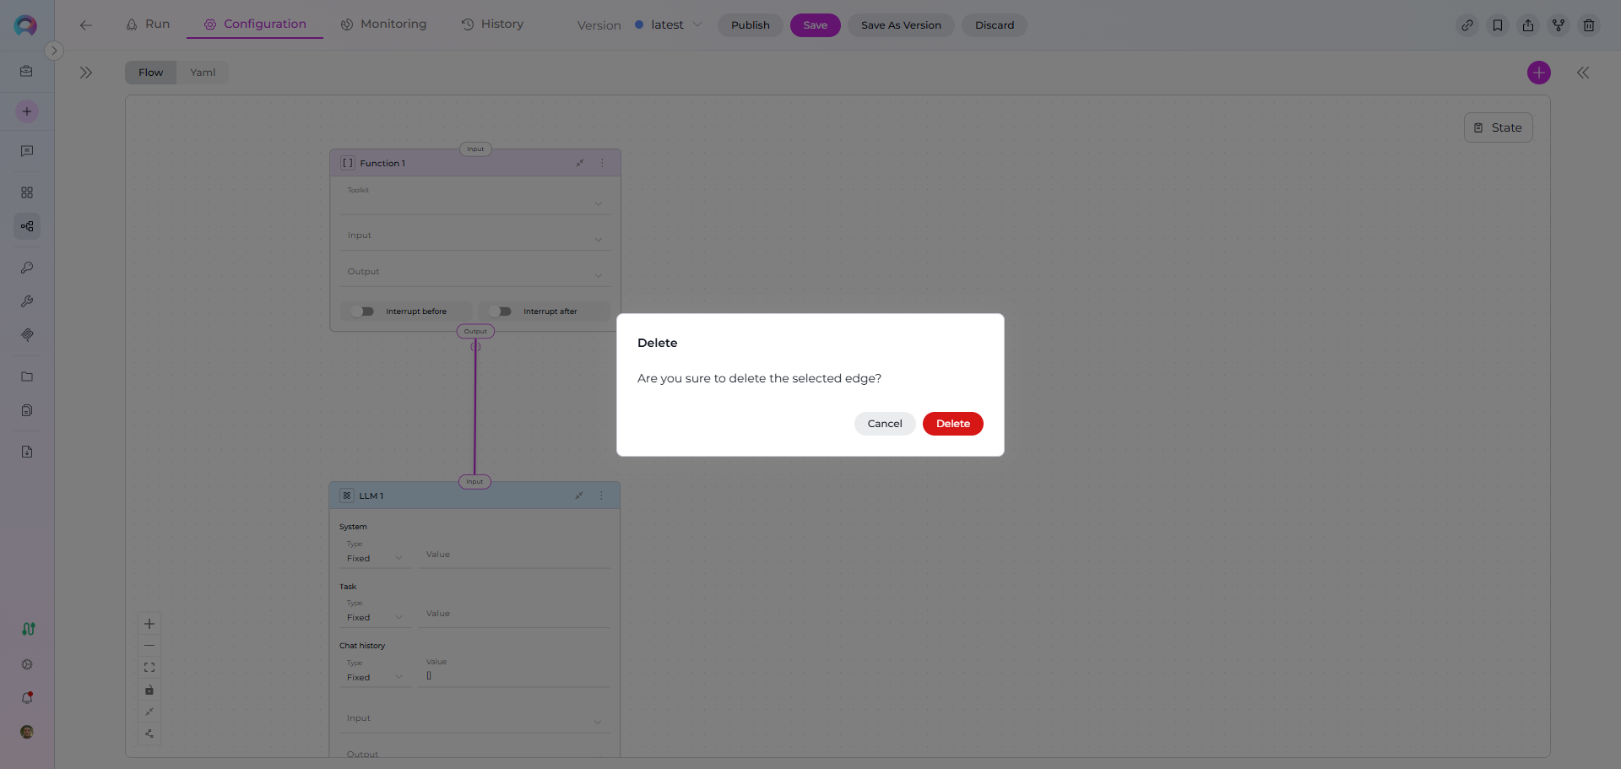
Task: Toggle the Interrupt before switch
Action: 363,311
